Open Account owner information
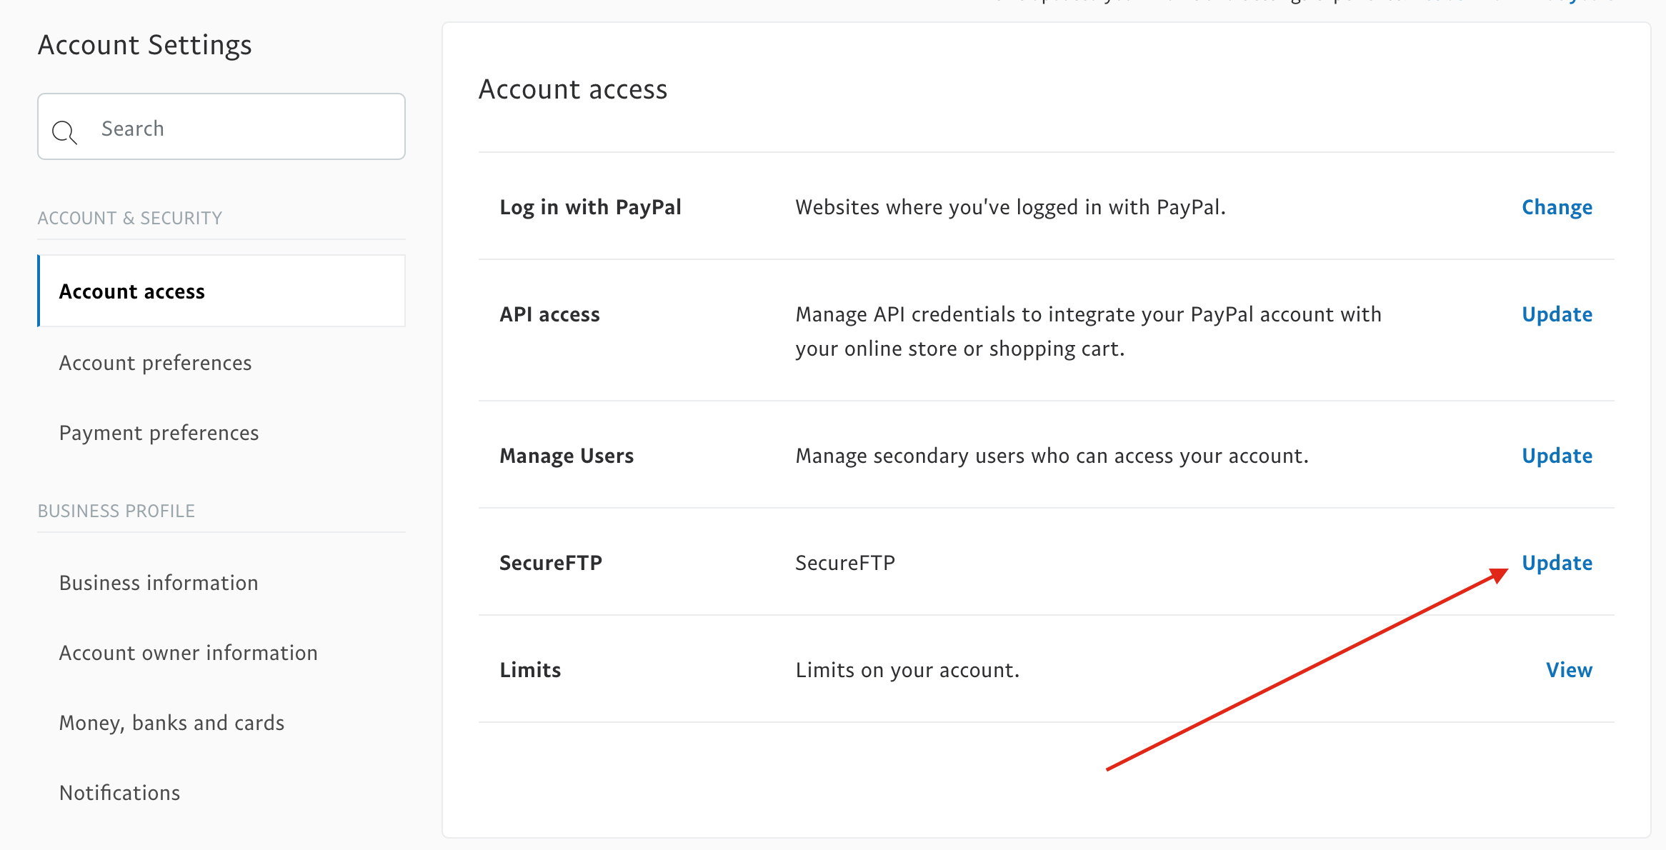Screen dimensions: 1666x850 tap(188, 653)
